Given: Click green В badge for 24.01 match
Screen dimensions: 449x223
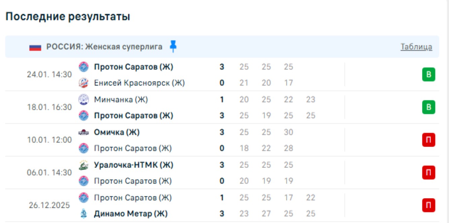Looking at the screenshot, I should click(x=428, y=75).
